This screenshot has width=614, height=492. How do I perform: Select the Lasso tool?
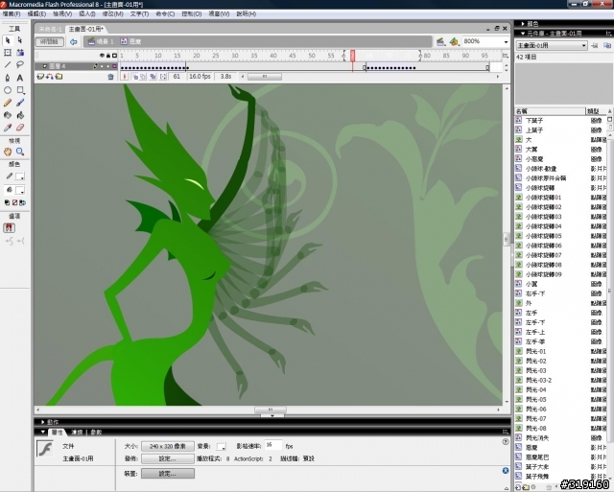point(20,64)
